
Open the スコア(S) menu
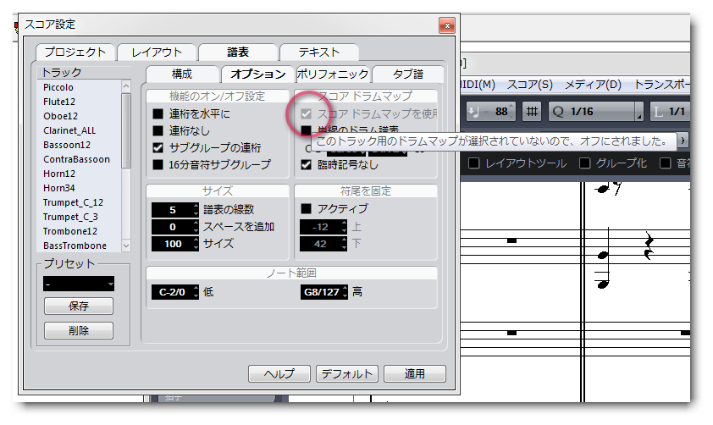pos(530,85)
